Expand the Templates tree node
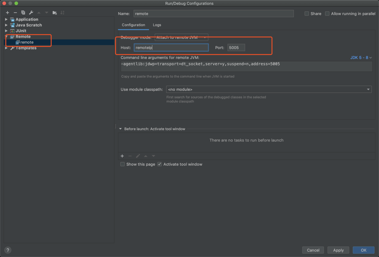This screenshot has width=379, height=257. tap(6, 48)
